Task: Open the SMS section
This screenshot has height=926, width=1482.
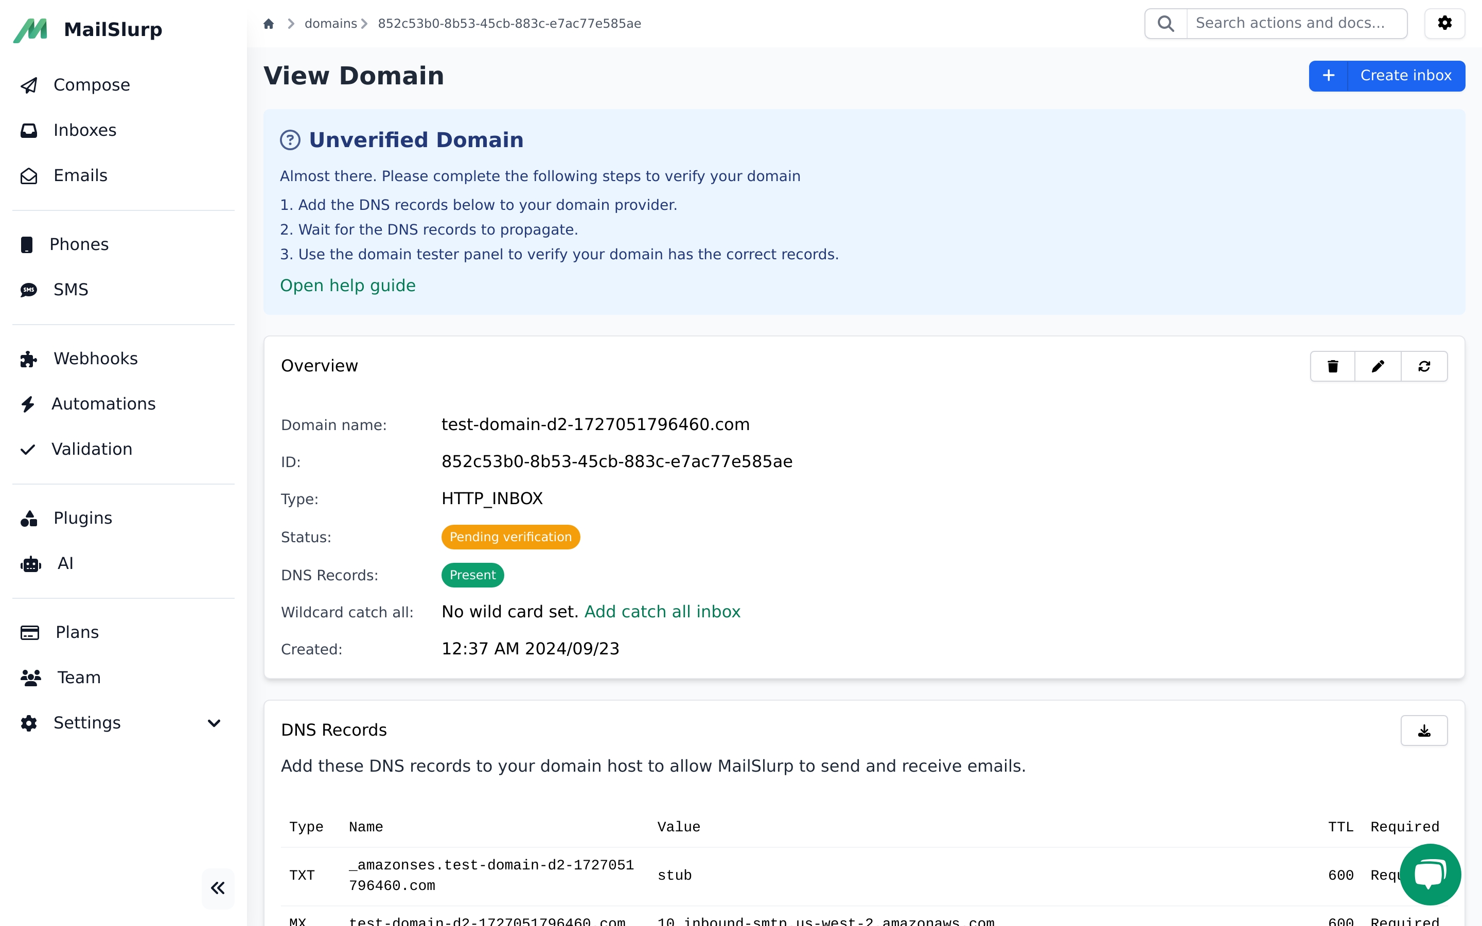Action: [x=70, y=290]
